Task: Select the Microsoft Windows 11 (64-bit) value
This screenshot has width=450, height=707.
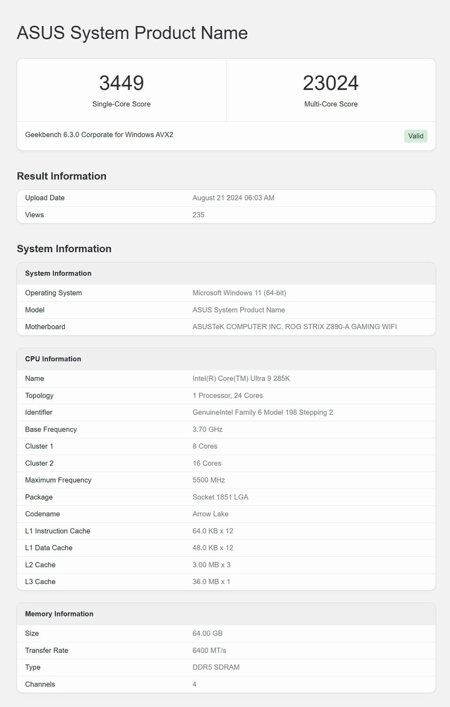Action: 239,293
